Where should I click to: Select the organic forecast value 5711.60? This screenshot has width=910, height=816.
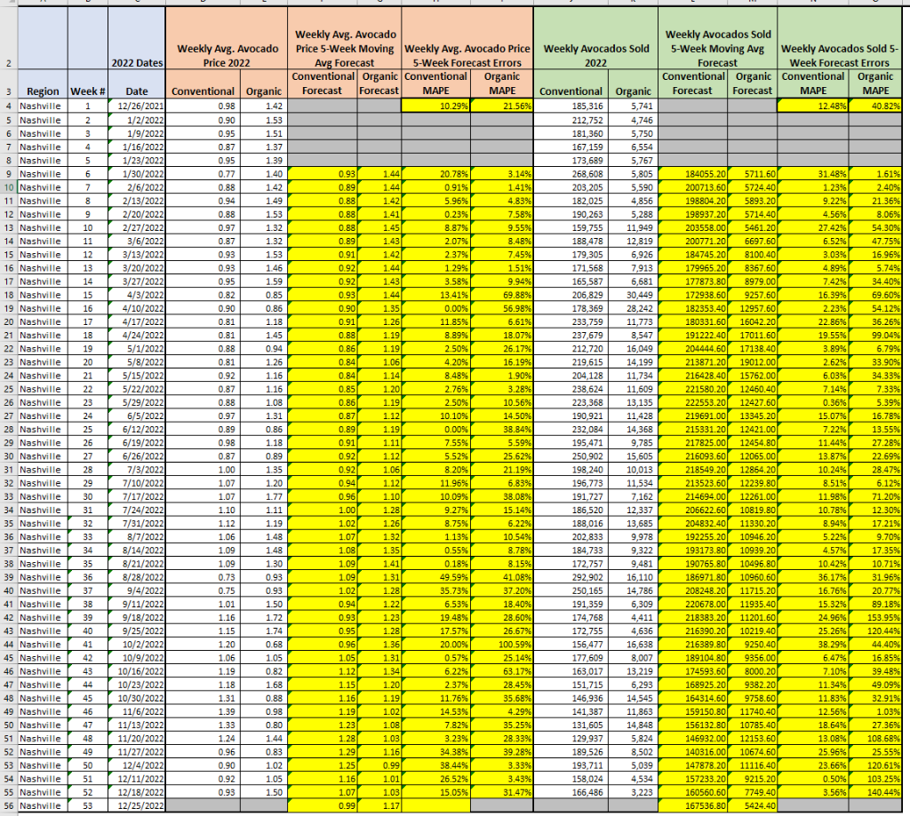pos(753,173)
